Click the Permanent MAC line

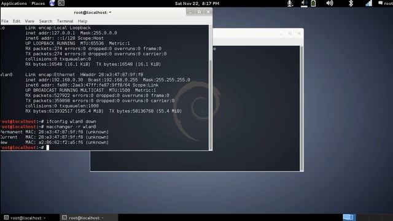pyautogui.click(x=55, y=132)
